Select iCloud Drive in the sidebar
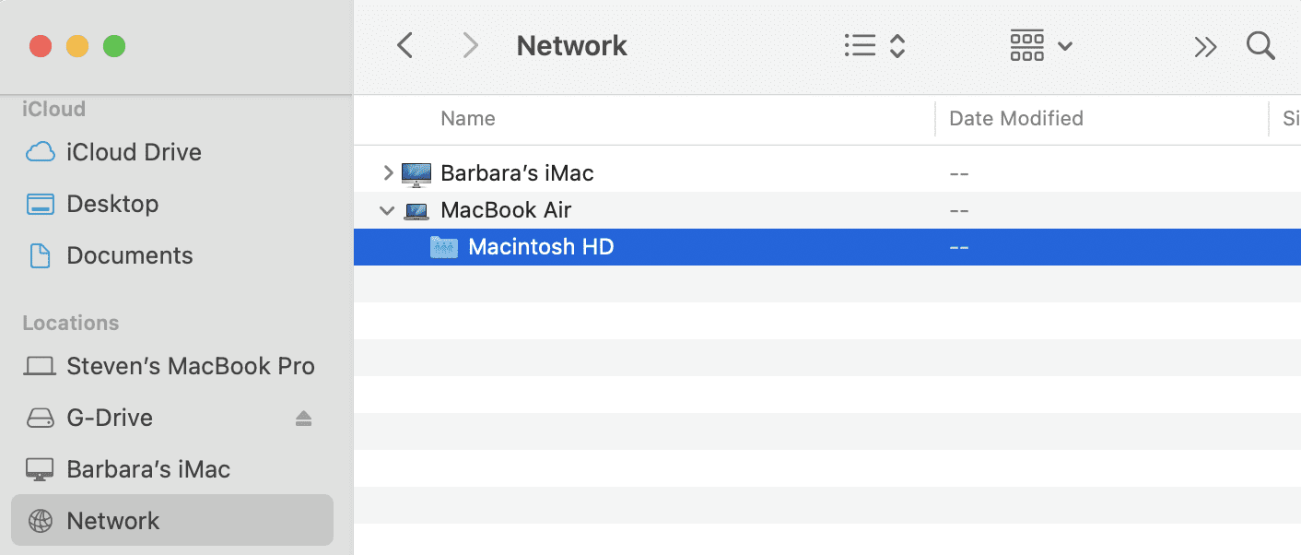This screenshot has height=555, width=1301. pos(134,152)
